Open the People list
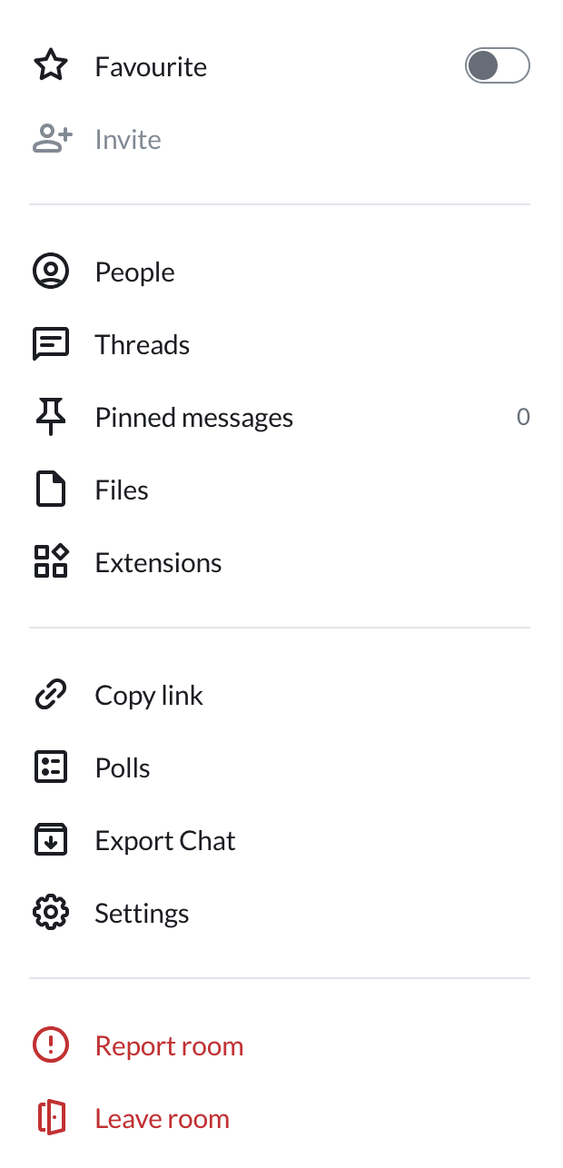 pos(280,272)
